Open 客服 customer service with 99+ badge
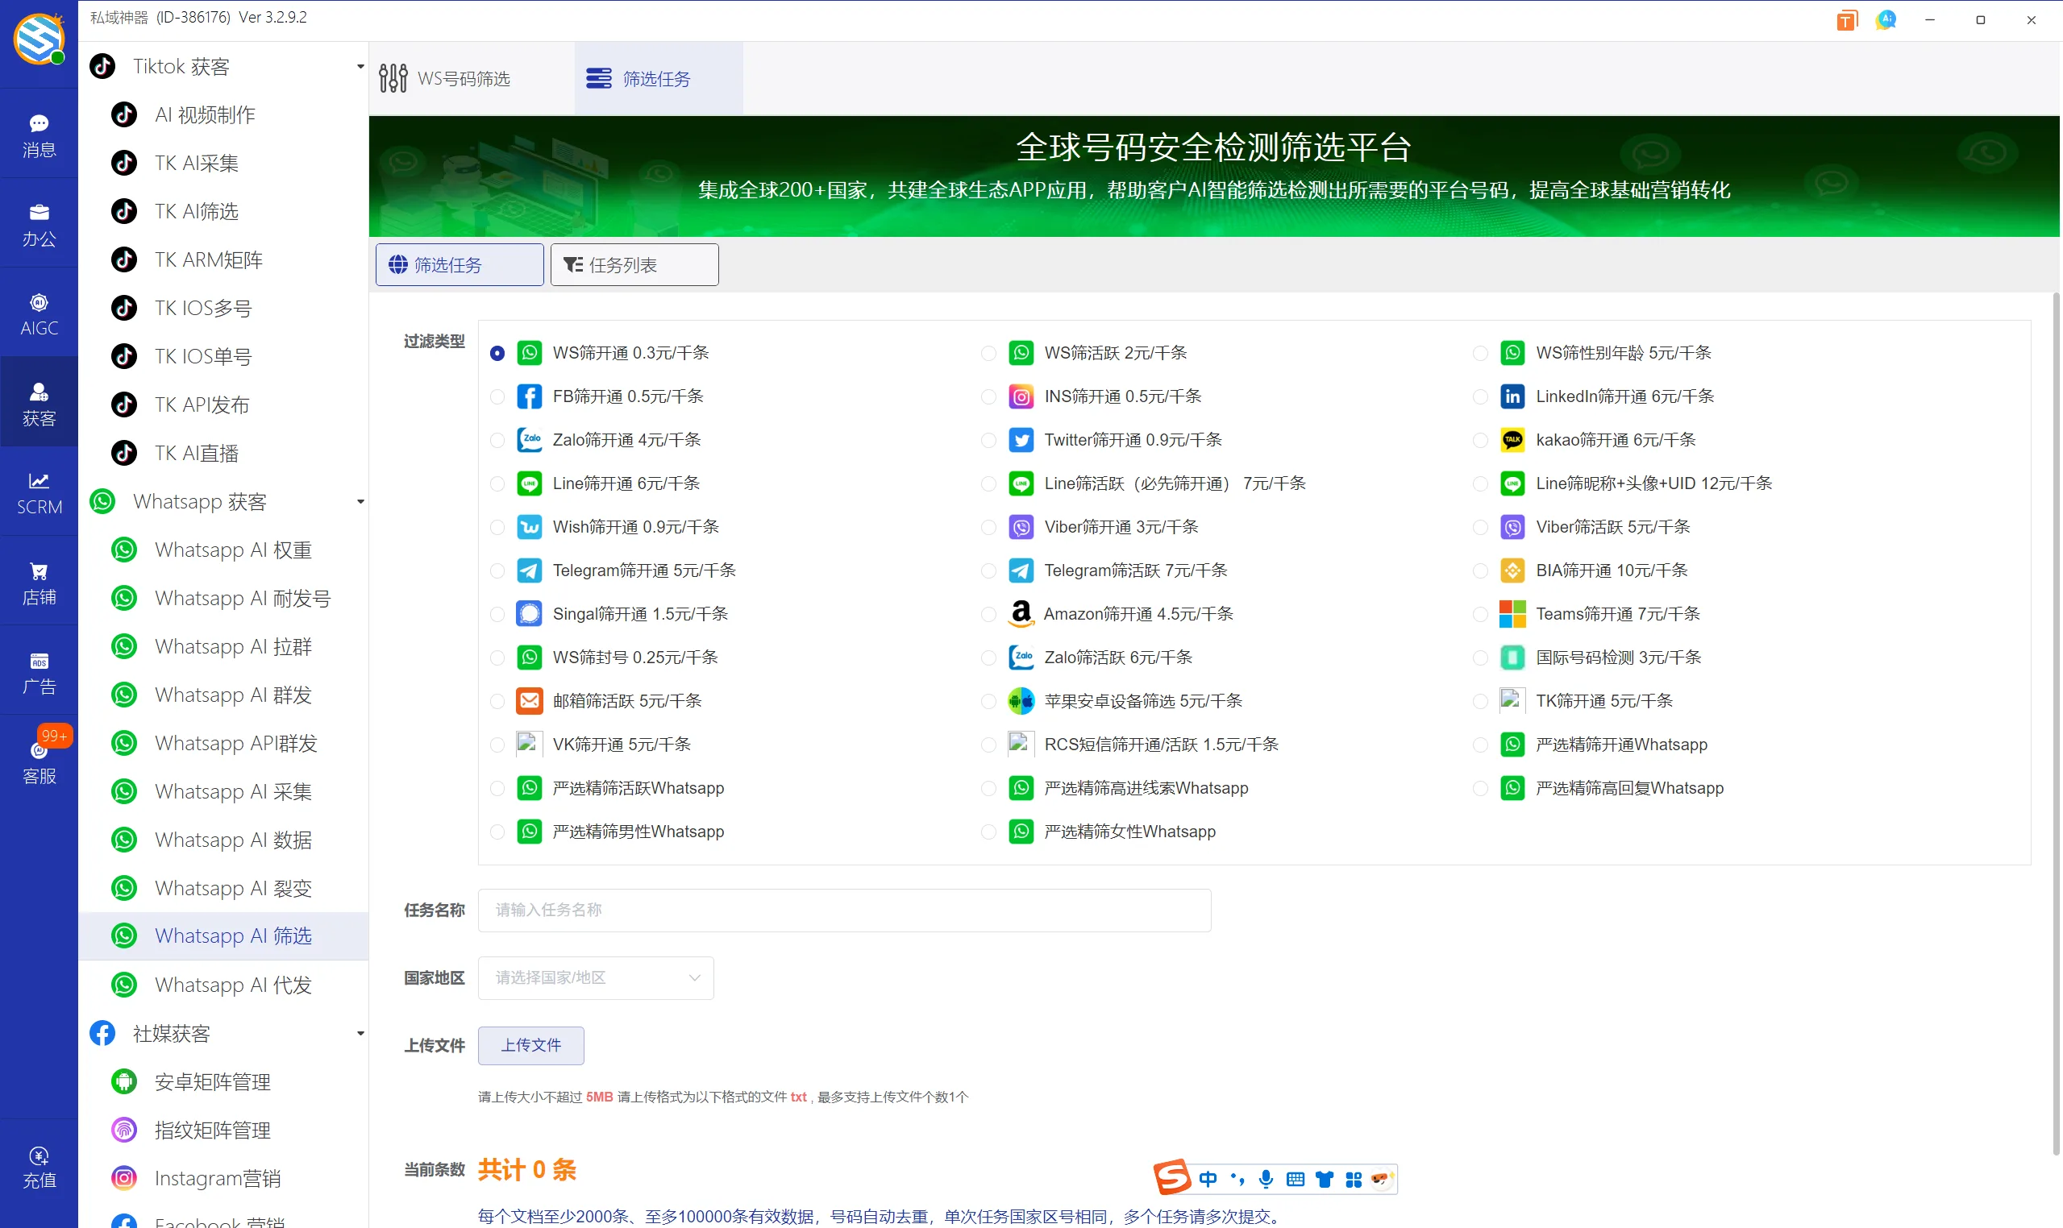Viewport: 2063px width, 1228px height. pyautogui.click(x=38, y=760)
